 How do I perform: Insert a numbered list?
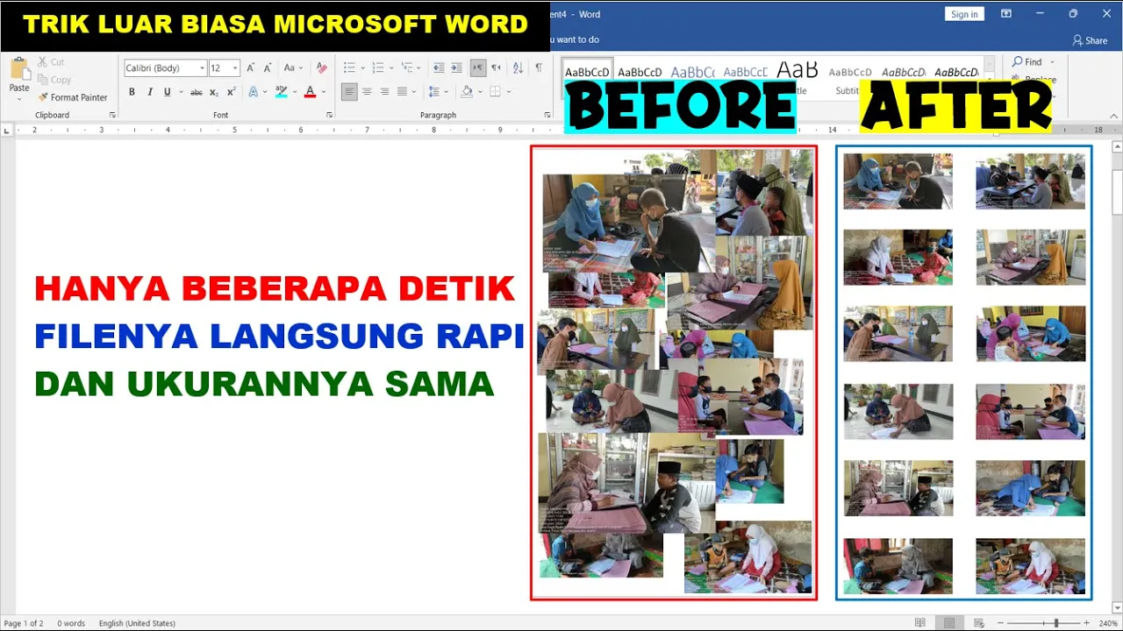pos(377,67)
